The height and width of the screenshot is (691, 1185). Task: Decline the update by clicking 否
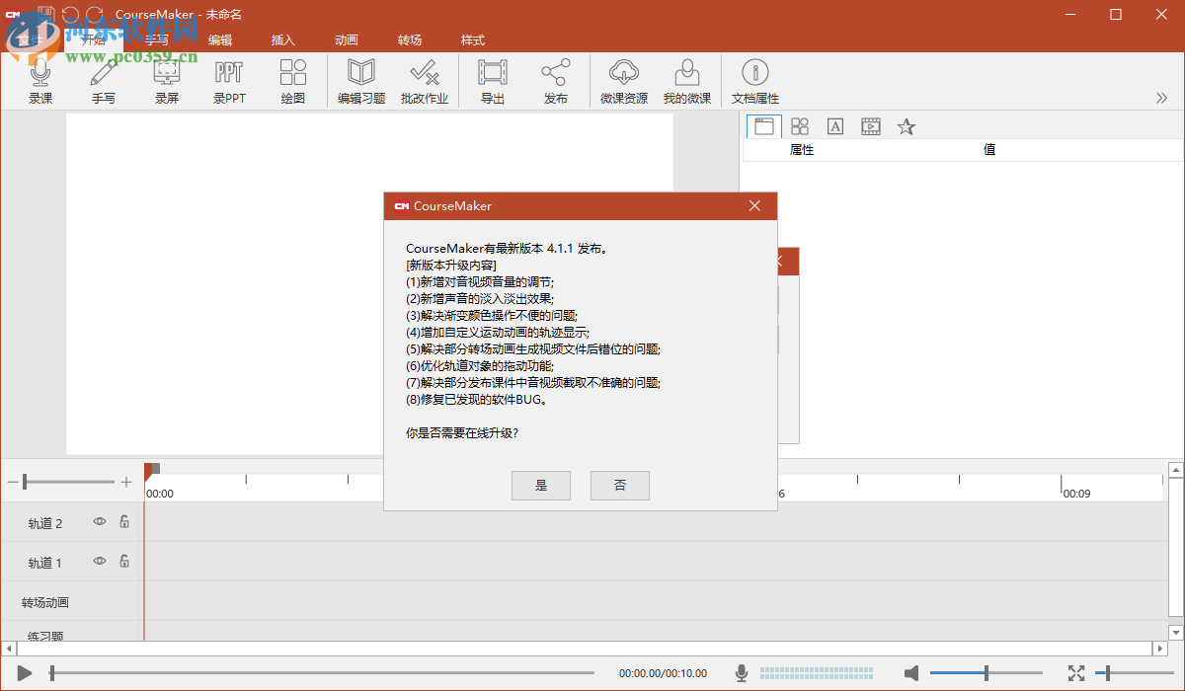(619, 485)
